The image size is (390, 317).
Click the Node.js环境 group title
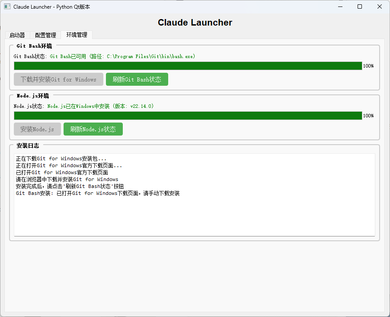(33, 96)
